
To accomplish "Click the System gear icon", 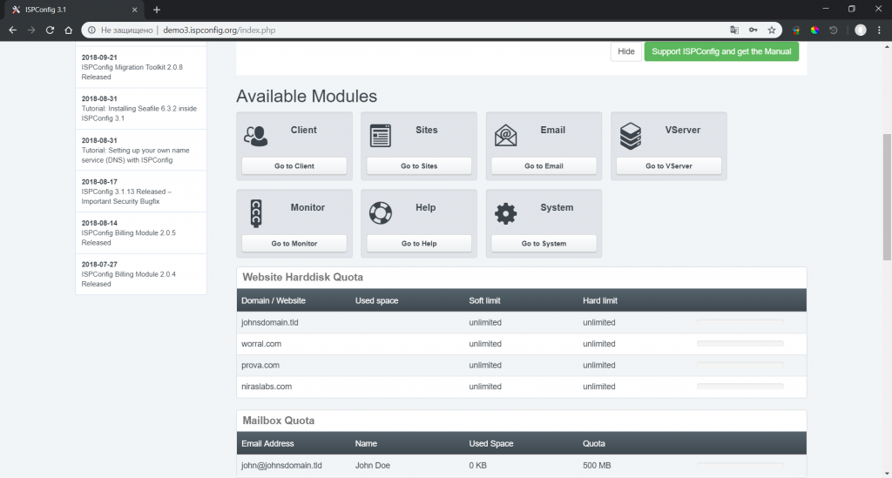I will coord(506,213).
